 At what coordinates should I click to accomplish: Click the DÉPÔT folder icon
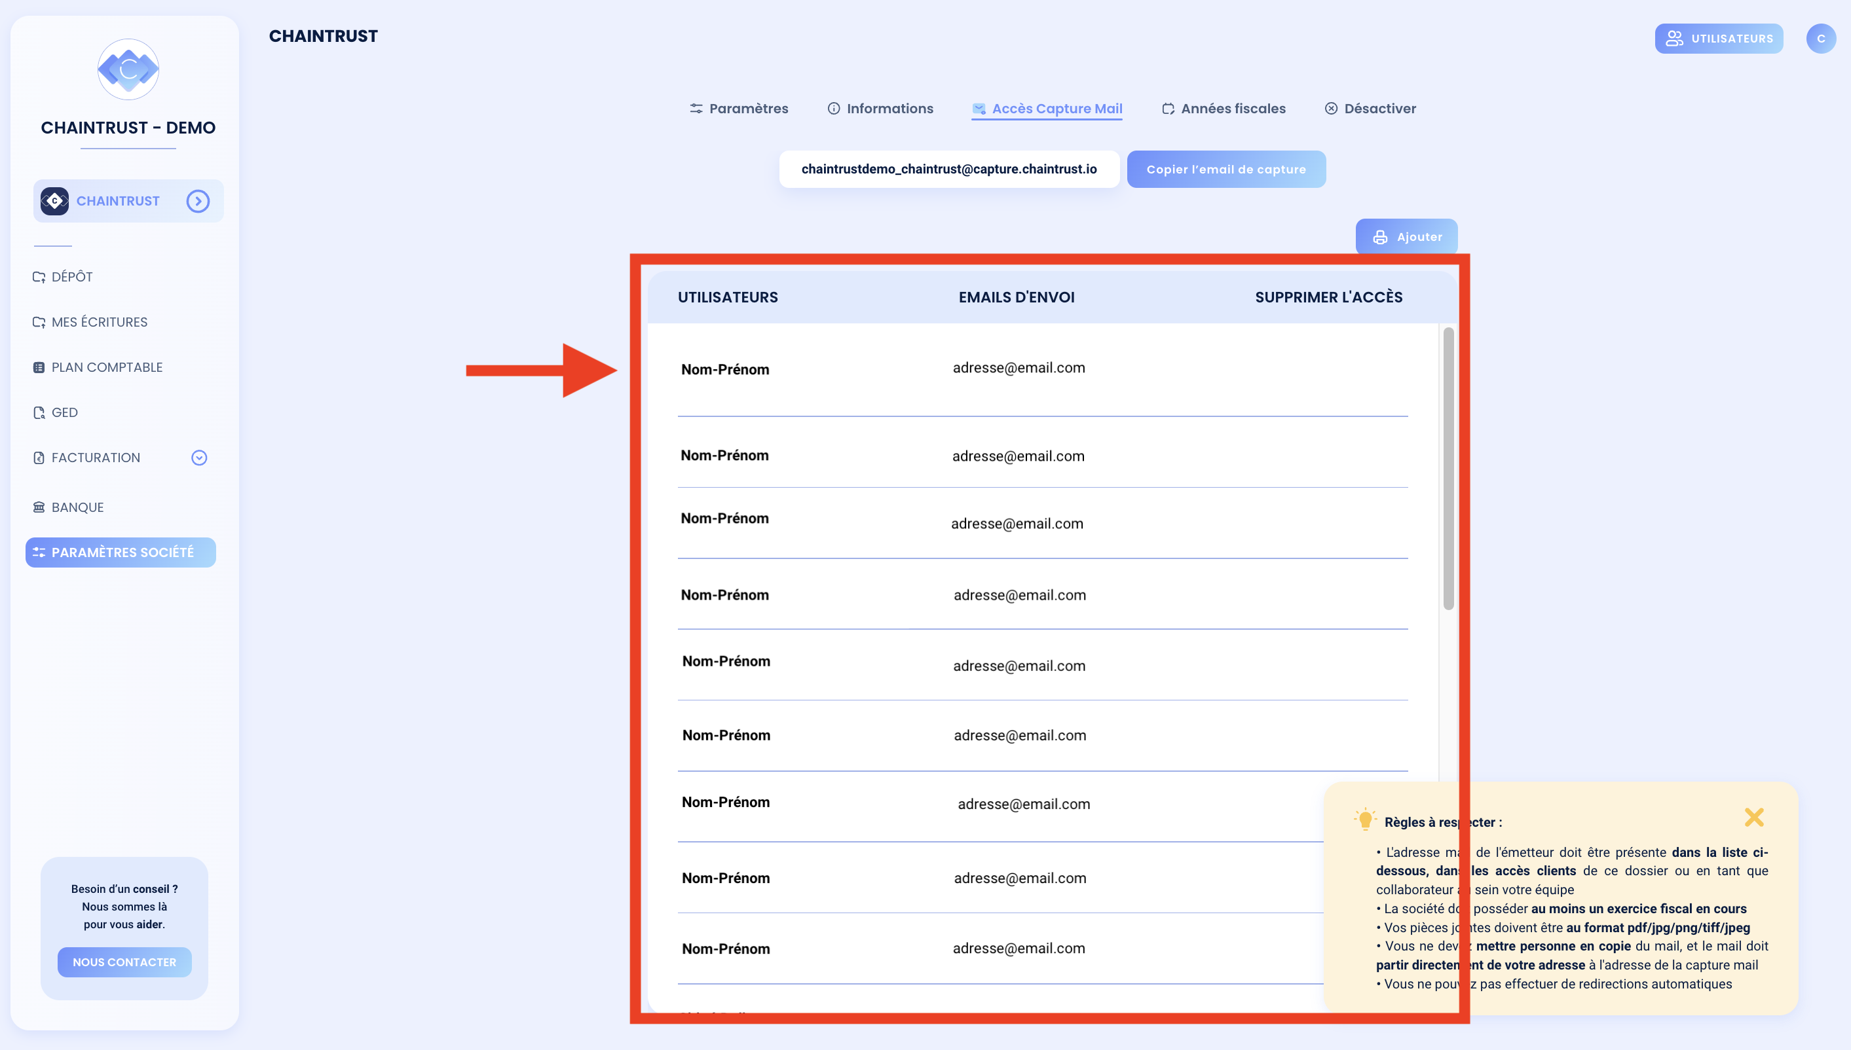(39, 277)
